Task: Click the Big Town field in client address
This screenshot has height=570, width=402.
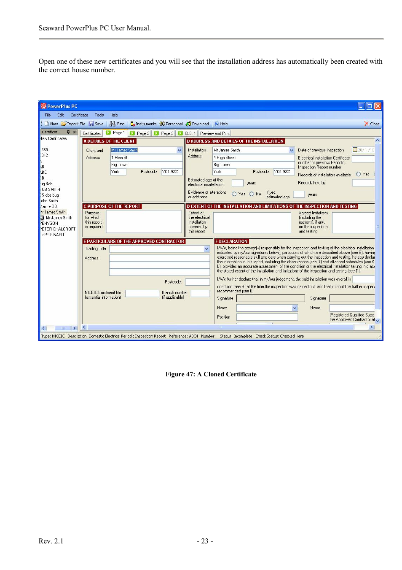Action: point(146,165)
